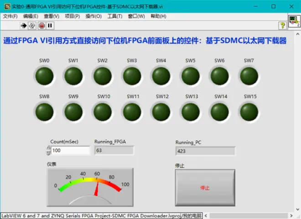Click the SW12 LED indicator
The image size is (301, 219).
(x=161, y=112)
